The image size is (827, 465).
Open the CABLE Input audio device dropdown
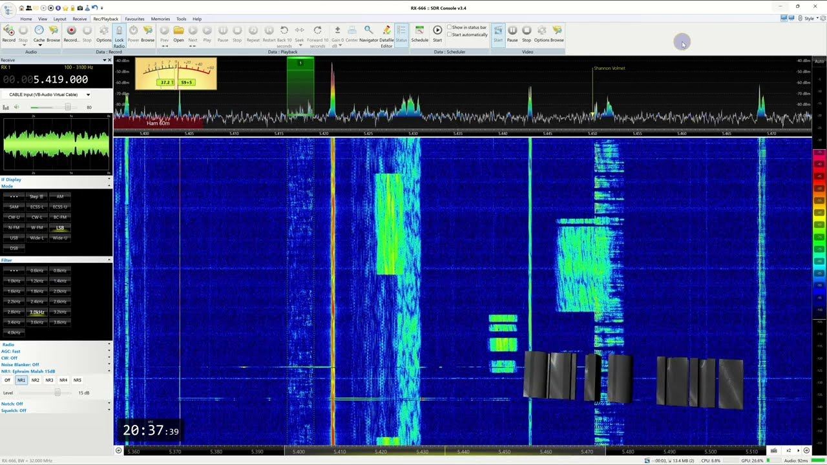point(88,95)
